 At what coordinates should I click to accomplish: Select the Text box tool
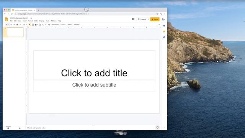click(33, 25)
